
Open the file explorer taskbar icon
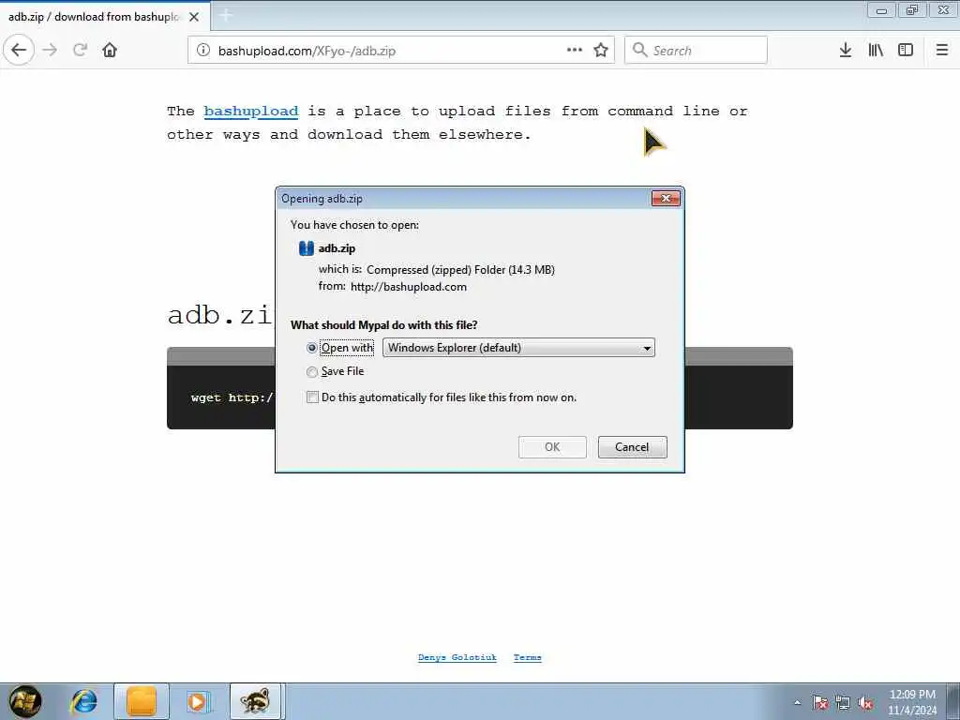(142, 701)
